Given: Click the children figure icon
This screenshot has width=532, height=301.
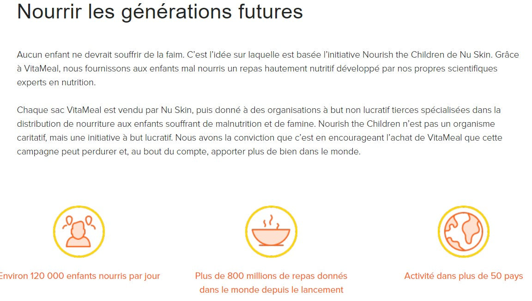Looking at the screenshot, I should (79, 231).
